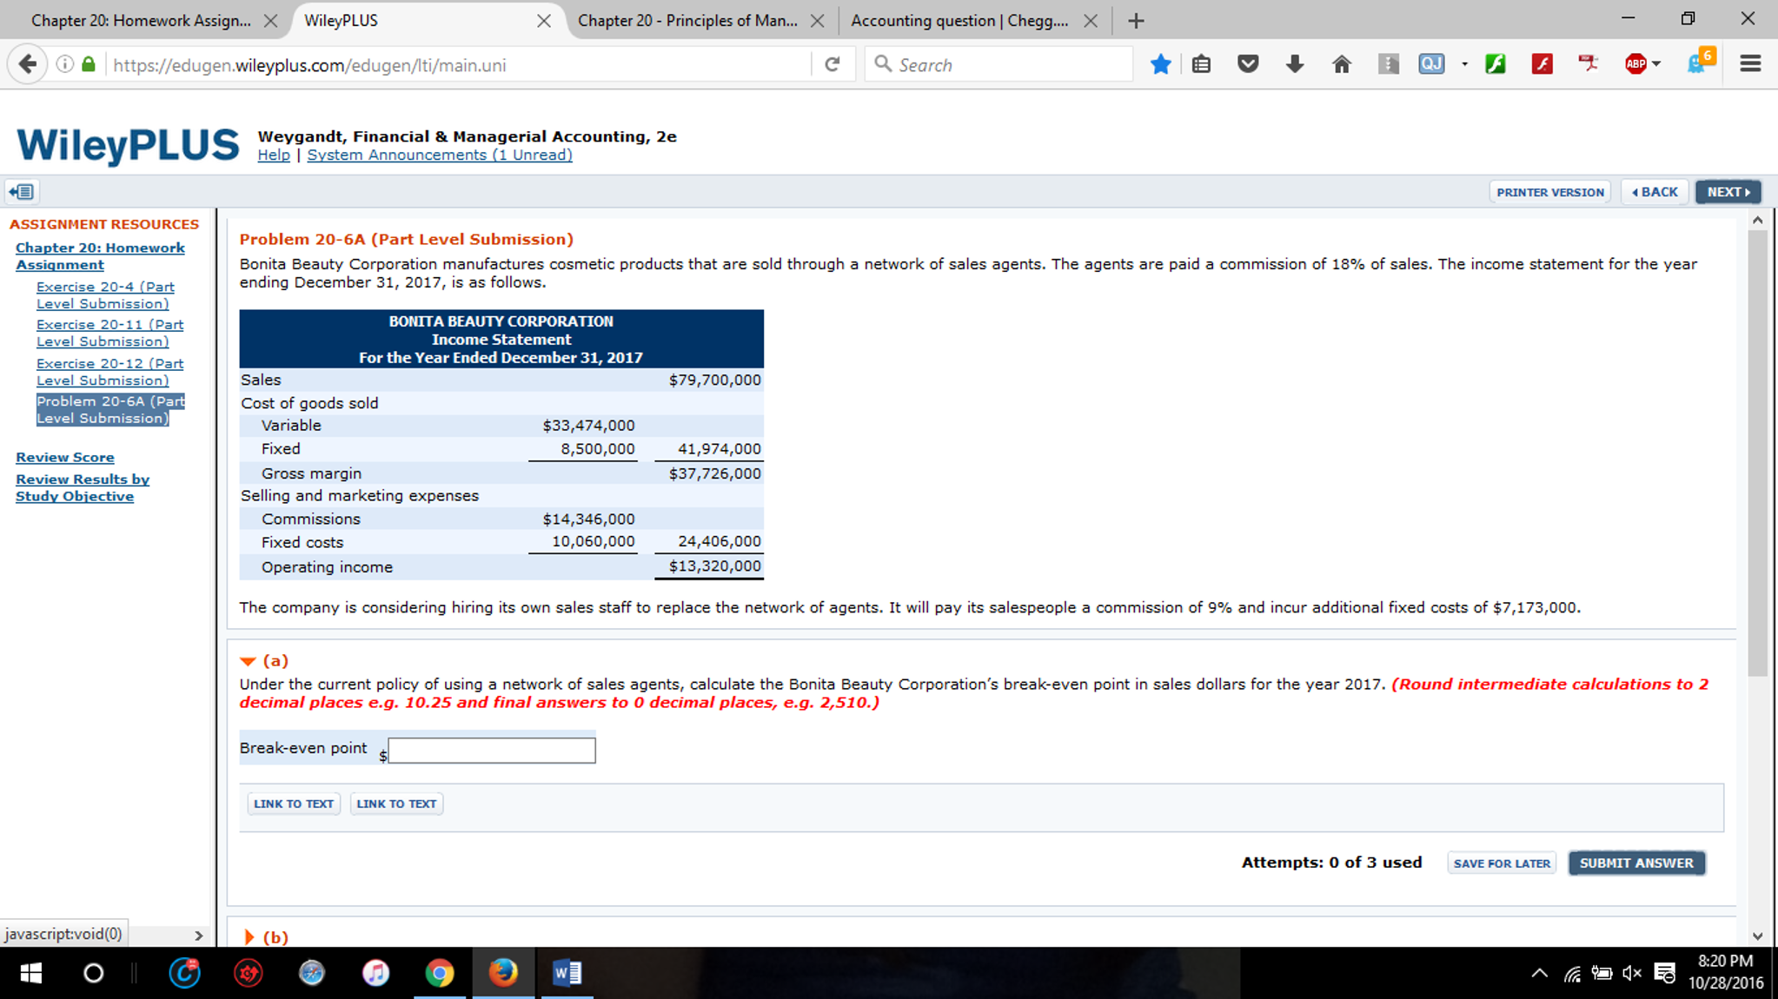Click the browser back arrow button
The height and width of the screenshot is (999, 1778).
click(27, 64)
